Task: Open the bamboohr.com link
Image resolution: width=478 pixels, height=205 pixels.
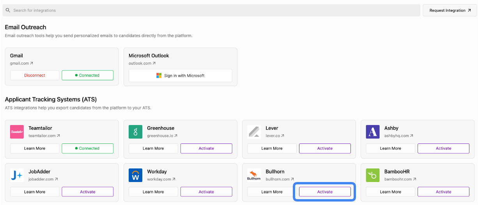Action: pos(400,179)
